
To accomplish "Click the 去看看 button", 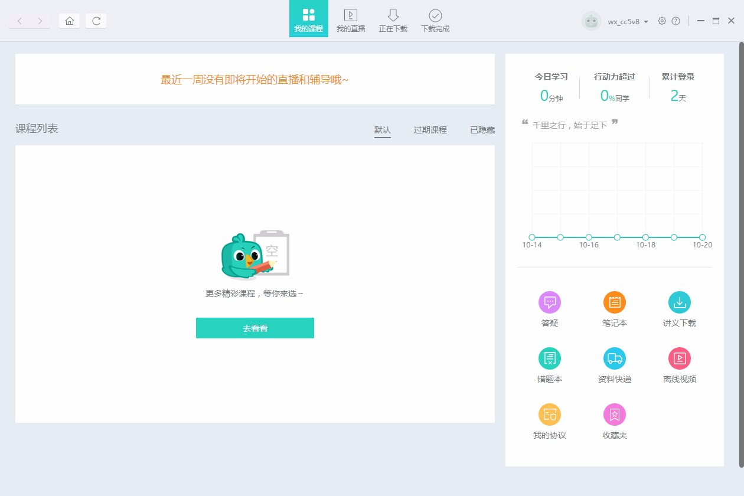I will pos(255,328).
